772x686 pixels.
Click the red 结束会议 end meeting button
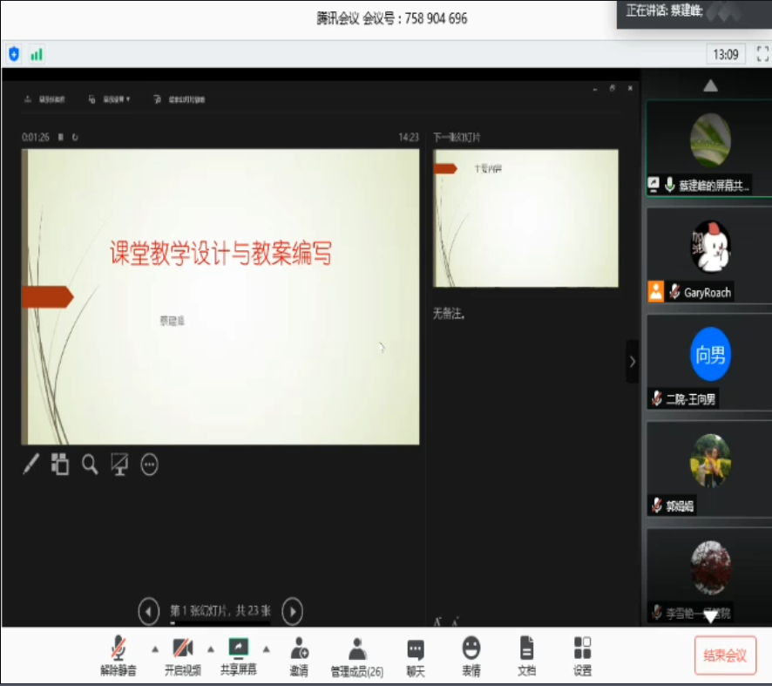tap(725, 655)
